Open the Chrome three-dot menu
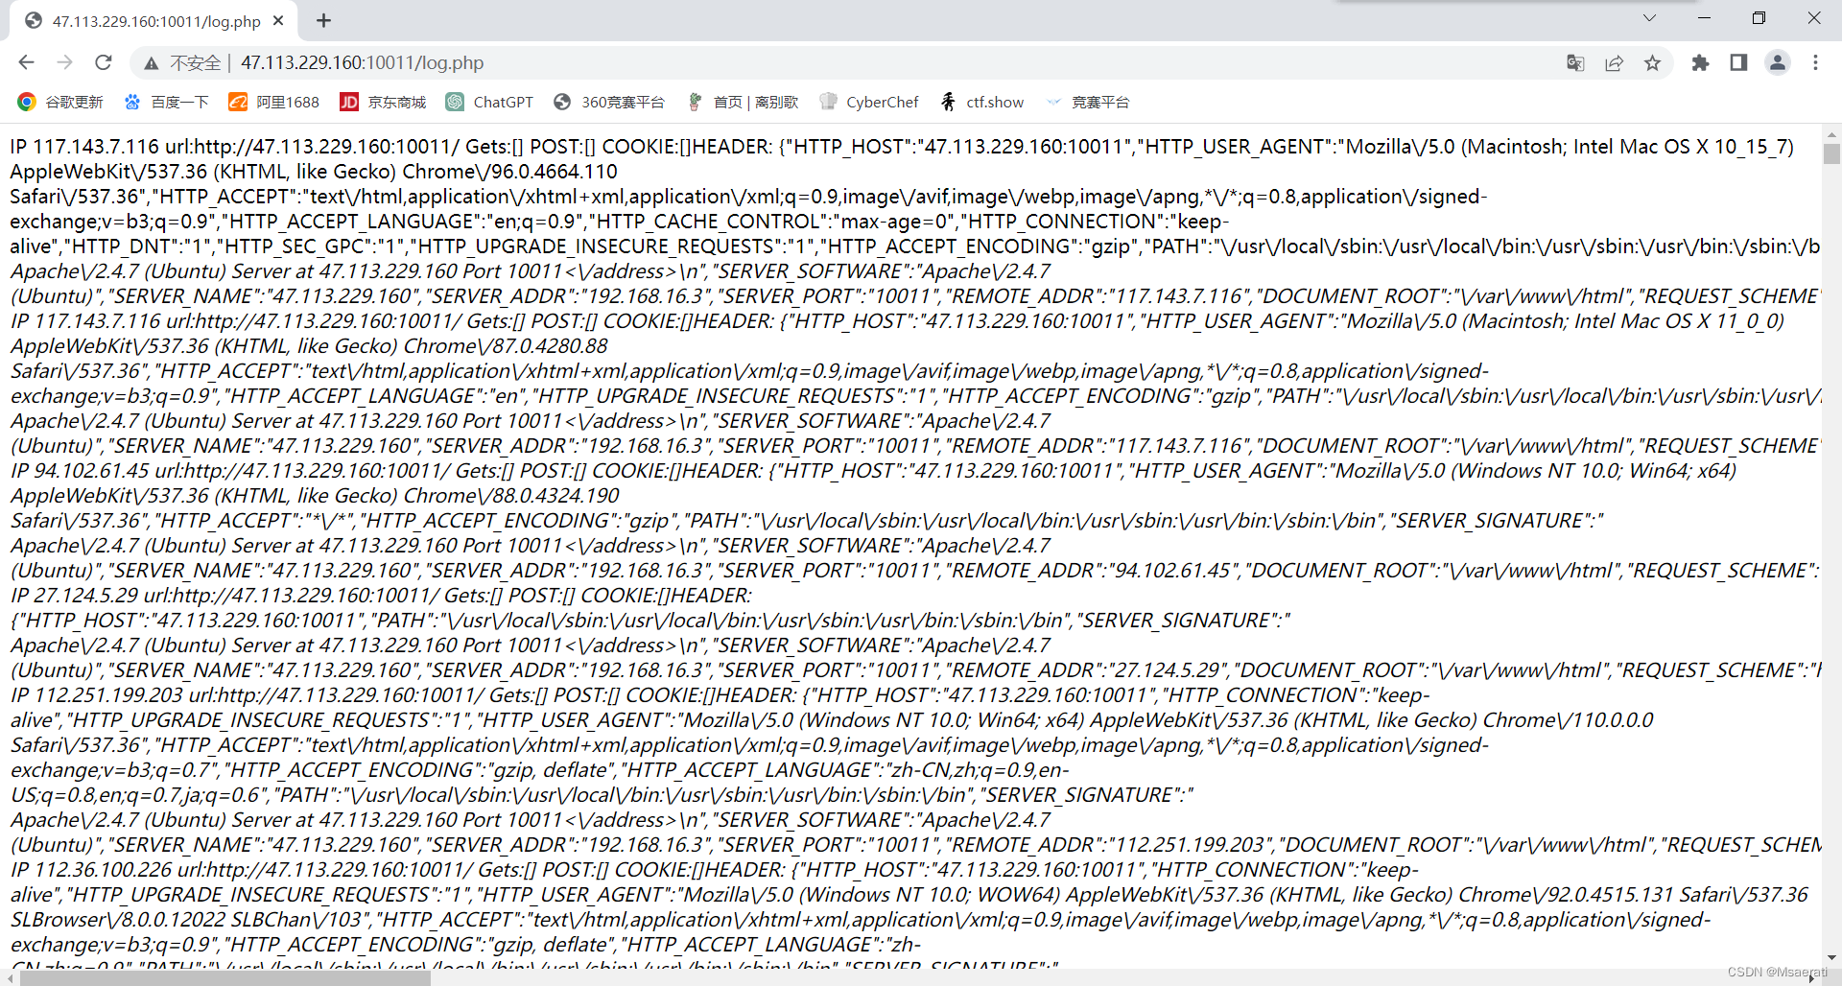The width and height of the screenshot is (1842, 986). tap(1815, 62)
